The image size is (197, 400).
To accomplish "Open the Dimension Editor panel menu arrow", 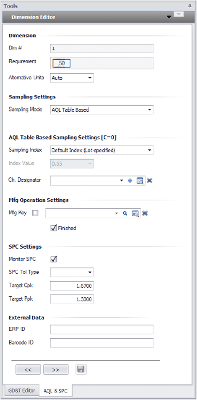I will [x=169, y=17].
